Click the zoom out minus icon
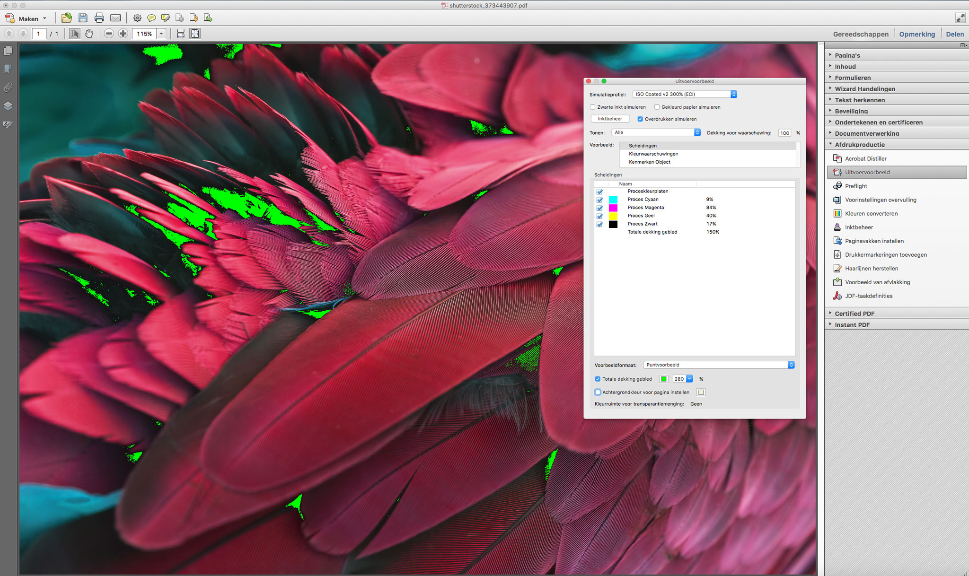This screenshot has width=969, height=576. (x=109, y=34)
